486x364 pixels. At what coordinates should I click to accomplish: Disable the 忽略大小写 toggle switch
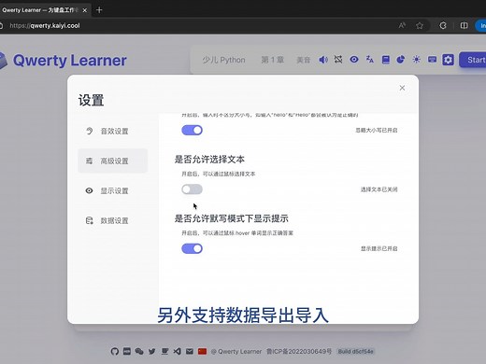coord(192,130)
